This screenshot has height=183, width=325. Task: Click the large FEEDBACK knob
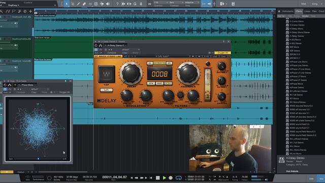[188, 73]
